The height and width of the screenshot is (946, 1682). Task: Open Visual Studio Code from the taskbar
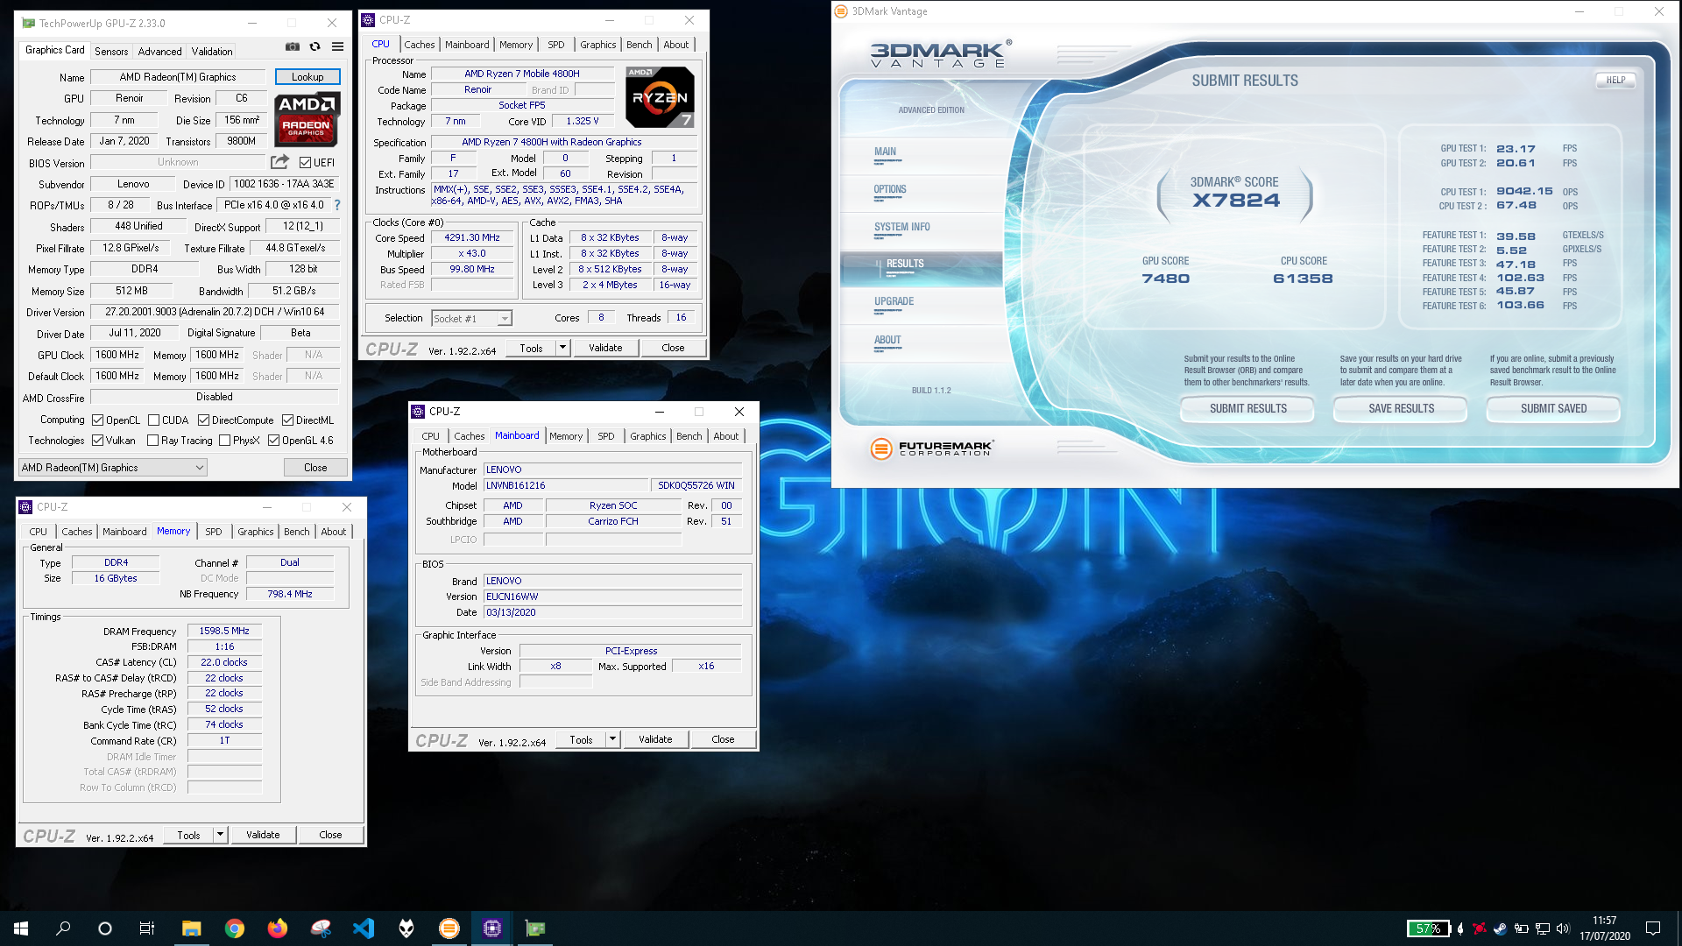364,928
